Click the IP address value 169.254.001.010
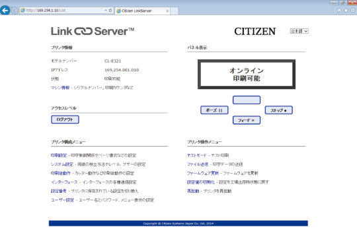The width and height of the screenshot is (357, 249). click(x=122, y=70)
